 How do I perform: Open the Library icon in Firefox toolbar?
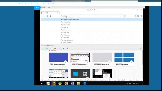(135, 16)
